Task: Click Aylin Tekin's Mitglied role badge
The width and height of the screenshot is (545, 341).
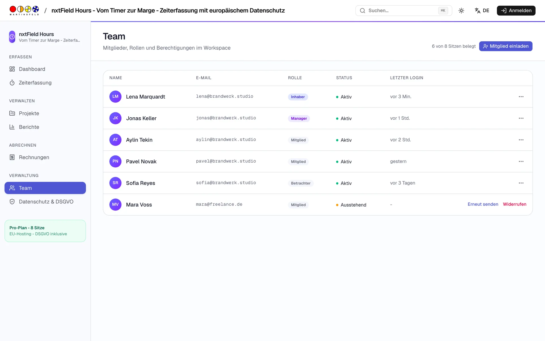Action: tap(298, 140)
